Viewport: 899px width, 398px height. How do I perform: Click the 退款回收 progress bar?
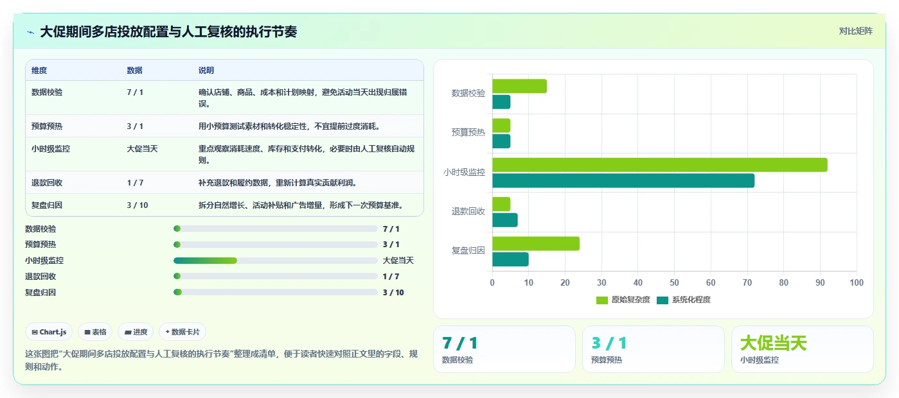(x=275, y=277)
